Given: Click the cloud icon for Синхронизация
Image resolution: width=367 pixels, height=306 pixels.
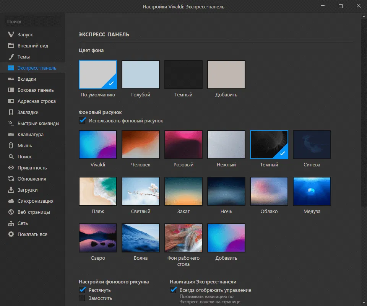Looking at the screenshot, I should coord(11,201).
